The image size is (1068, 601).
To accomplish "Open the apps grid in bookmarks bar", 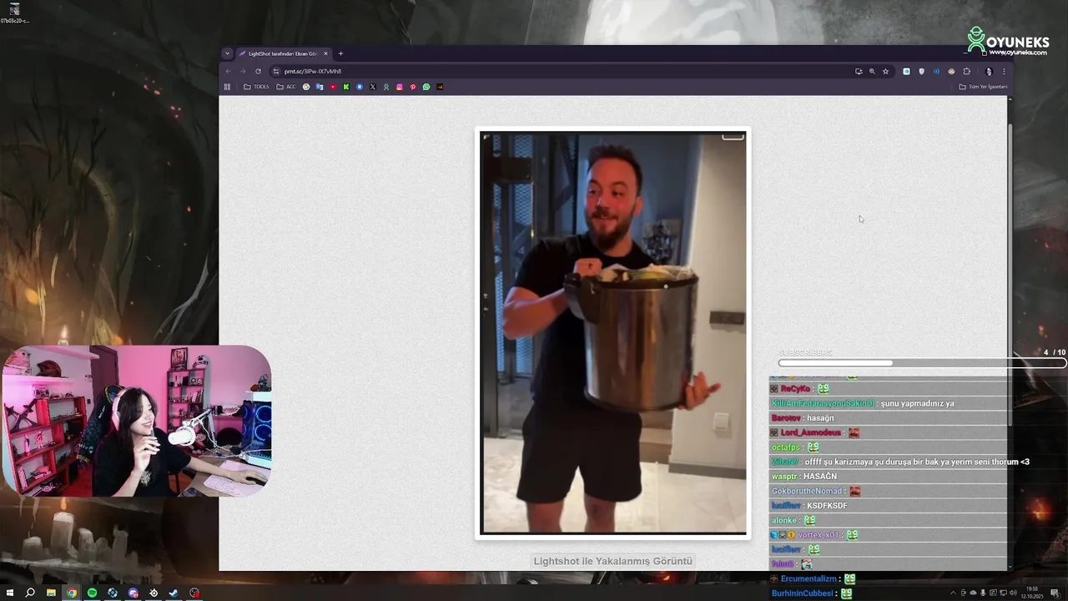I will coord(227,87).
